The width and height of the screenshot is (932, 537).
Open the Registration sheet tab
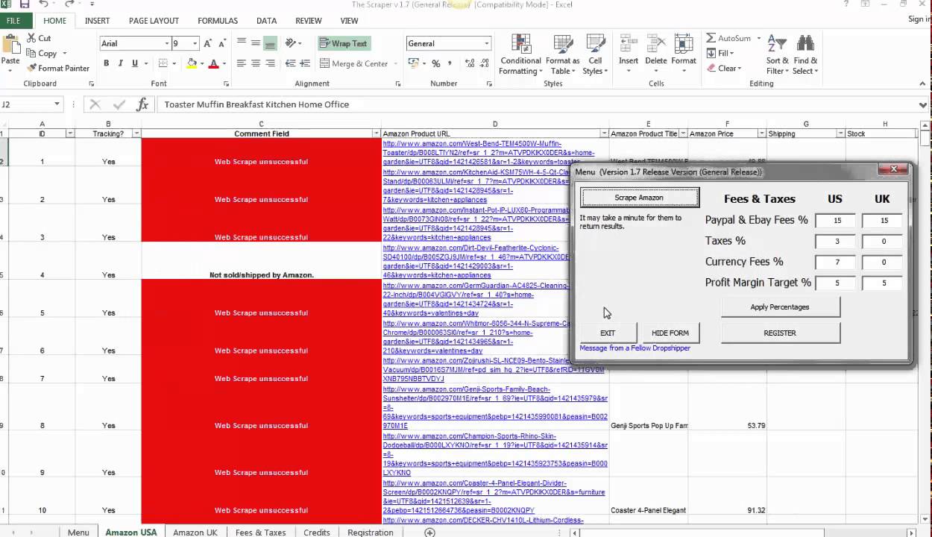[371, 533]
